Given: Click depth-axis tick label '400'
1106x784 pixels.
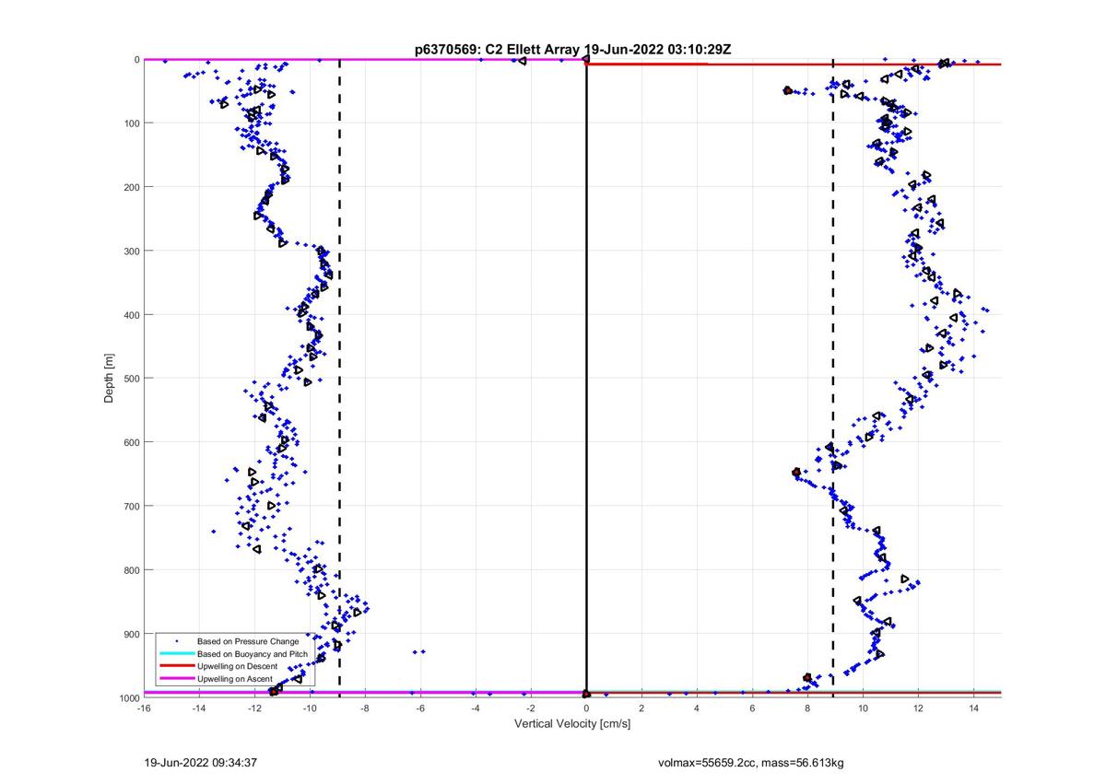Looking at the screenshot, I should point(131,315).
